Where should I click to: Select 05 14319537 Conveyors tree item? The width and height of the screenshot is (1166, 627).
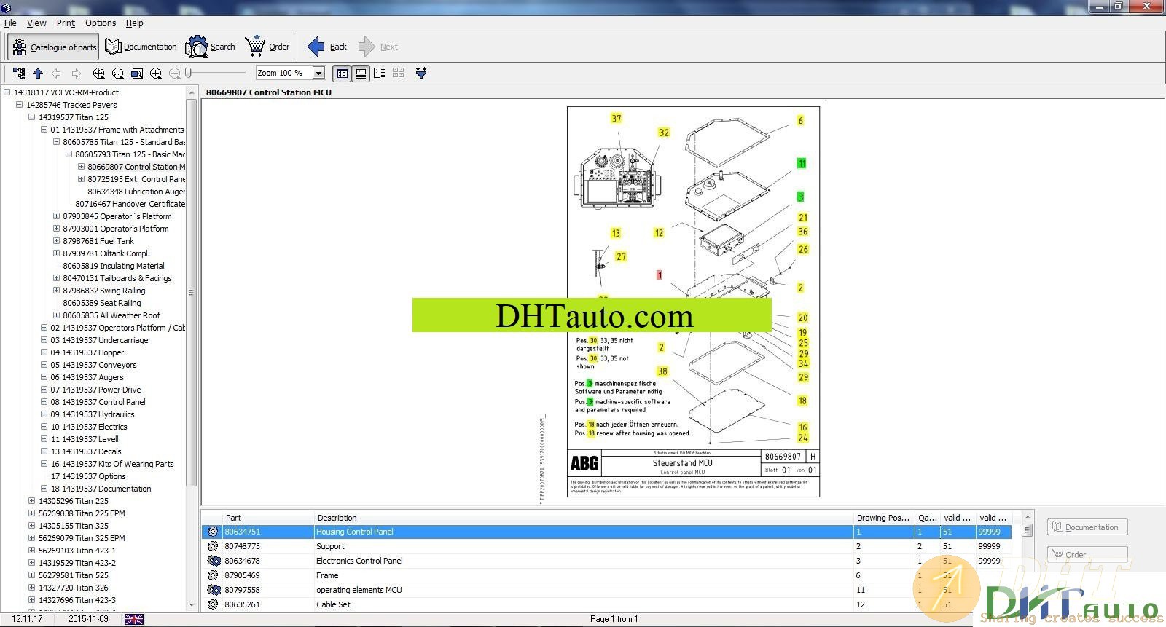pos(93,365)
